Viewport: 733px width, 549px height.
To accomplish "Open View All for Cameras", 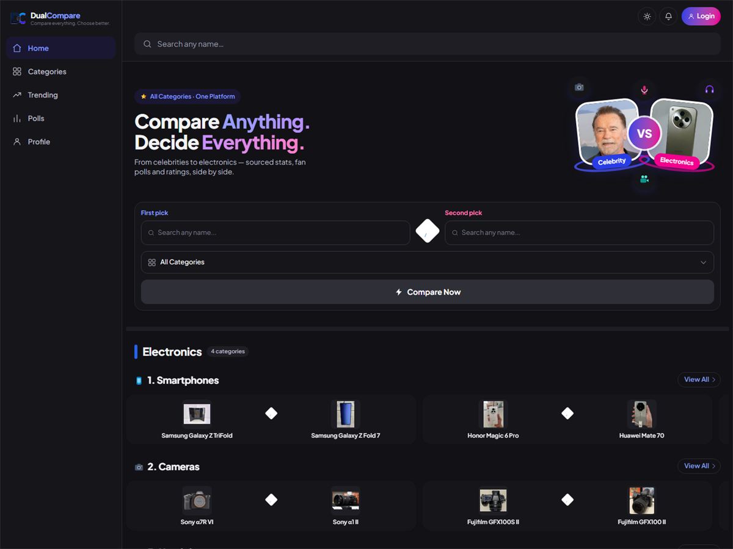I will pyautogui.click(x=699, y=466).
